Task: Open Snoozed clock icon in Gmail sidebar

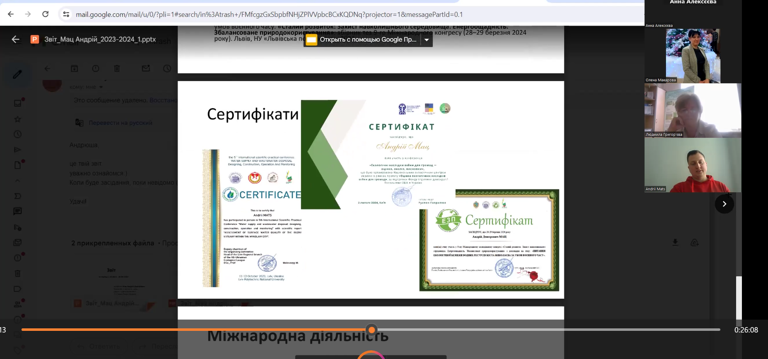Action: (17, 134)
